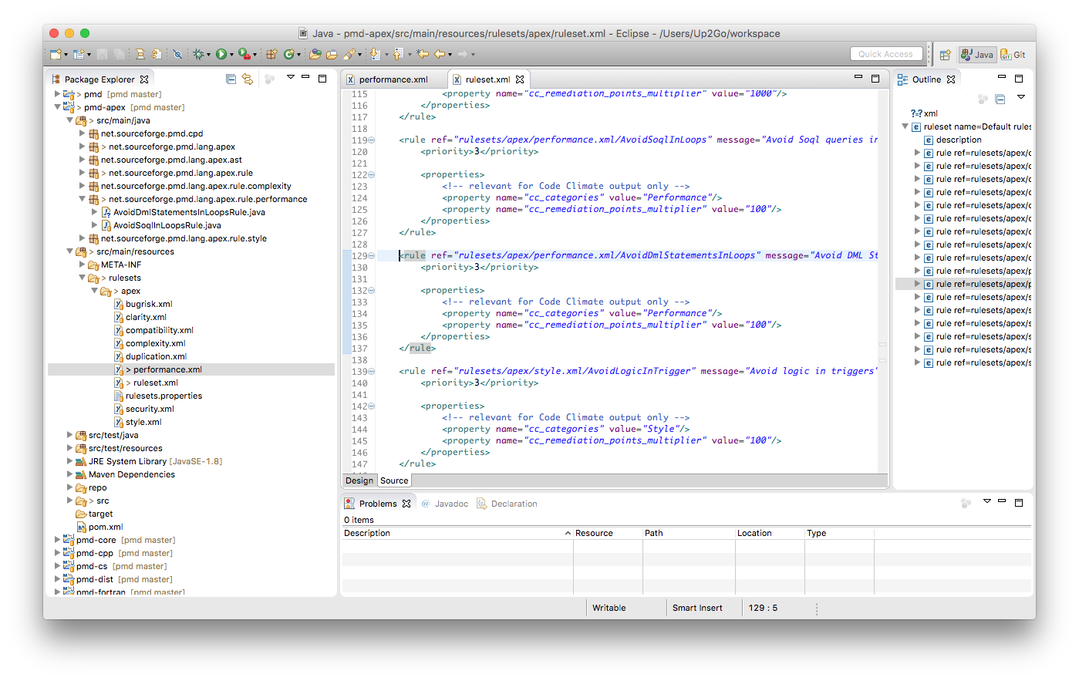Toggle Skip All Breakpoints icon
This screenshot has width=1079, height=681.
(x=177, y=54)
